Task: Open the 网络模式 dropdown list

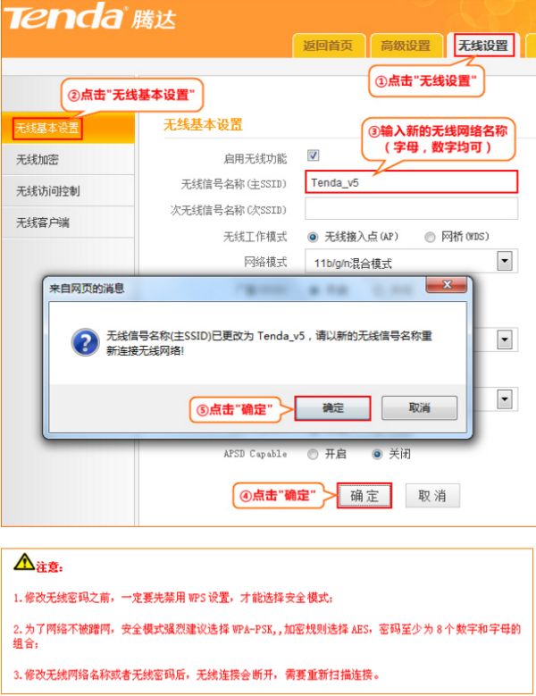Action: [x=505, y=261]
